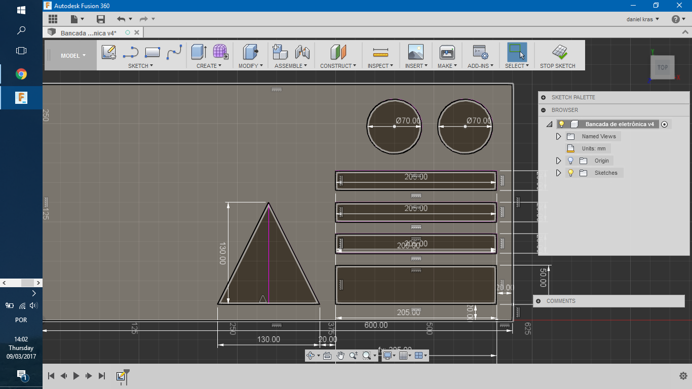Choose the Pan hand tool
The width and height of the screenshot is (692, 389).
340,356
